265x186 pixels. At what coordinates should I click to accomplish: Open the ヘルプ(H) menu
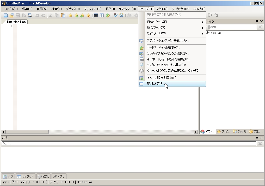click(199, 9)
